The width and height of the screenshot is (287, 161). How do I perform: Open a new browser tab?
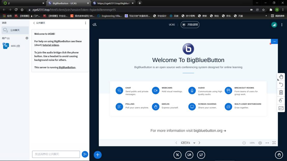click(x=140, y=3)
